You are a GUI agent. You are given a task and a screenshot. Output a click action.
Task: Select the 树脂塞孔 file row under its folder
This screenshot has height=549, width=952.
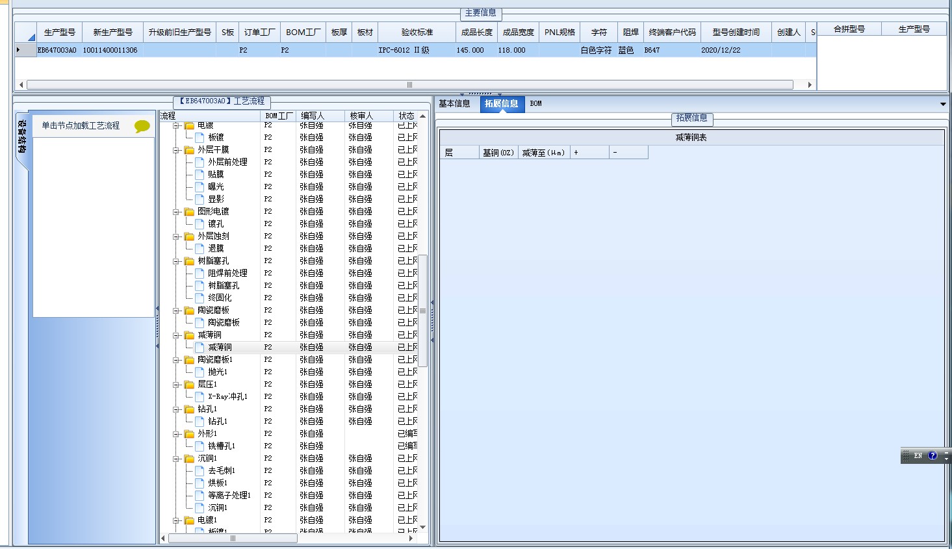click(x=289, y=286)
